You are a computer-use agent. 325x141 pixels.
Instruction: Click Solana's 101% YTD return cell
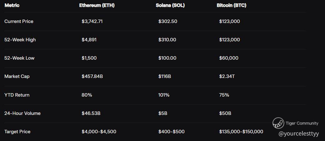164,95
